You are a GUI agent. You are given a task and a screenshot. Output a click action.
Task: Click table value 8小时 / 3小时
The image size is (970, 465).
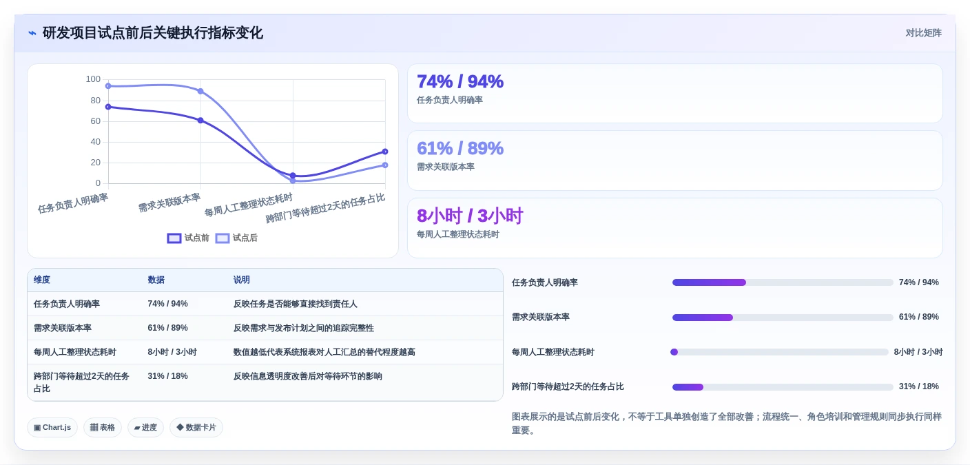tap(172, 352)
